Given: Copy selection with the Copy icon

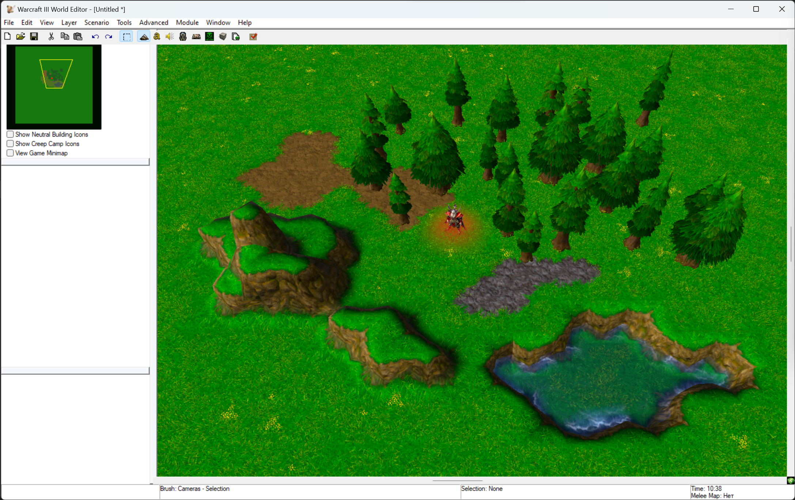Looking at the screenshot, I should [65, 36].
